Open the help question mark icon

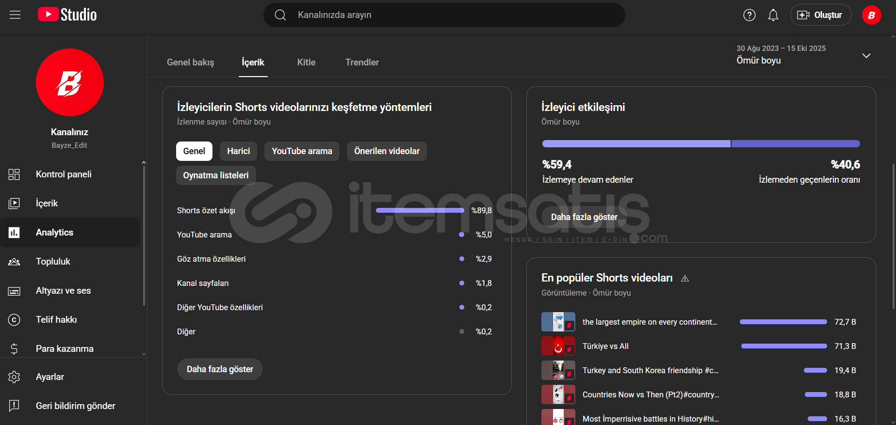(749, 15)
